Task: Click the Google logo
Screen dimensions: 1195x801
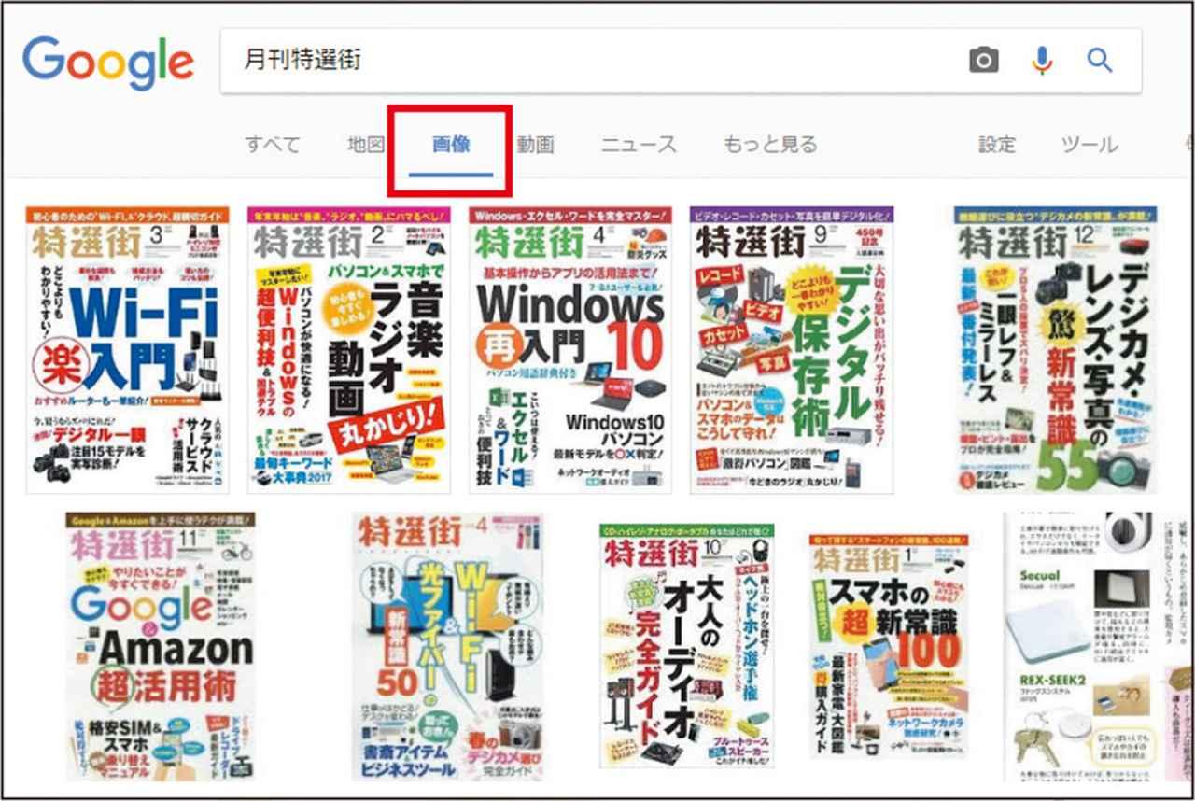Action: [x=108, y=62]
